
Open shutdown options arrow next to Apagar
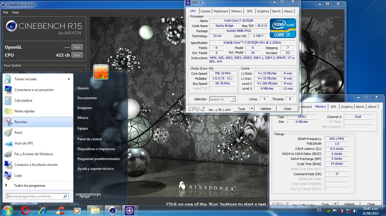click(98, 196)
